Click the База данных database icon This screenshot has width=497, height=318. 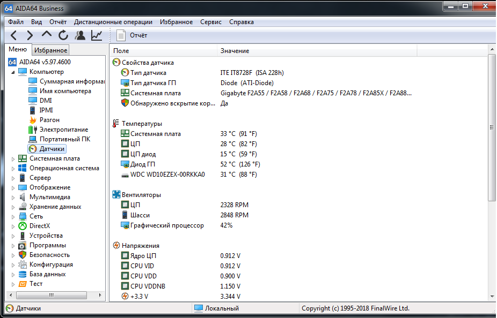pyautogui.click(x=23, y=274)
